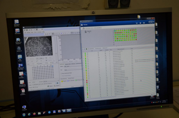
Task: Launch Firefox from taskbar
Action: pos(34,114)
